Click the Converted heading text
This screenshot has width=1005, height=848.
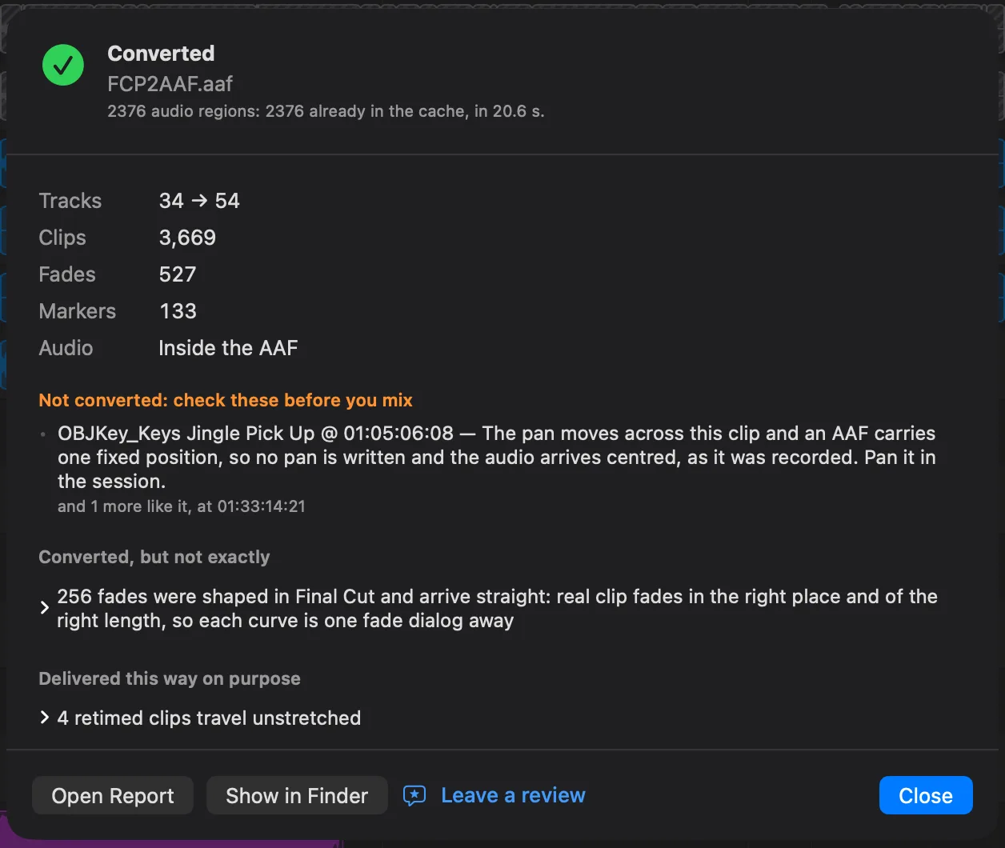161,54
